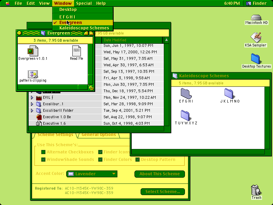Choose the checked Evergreen item in the Window menu
Viewport: 273px width, 205px height.
click(x=83, y=23)
